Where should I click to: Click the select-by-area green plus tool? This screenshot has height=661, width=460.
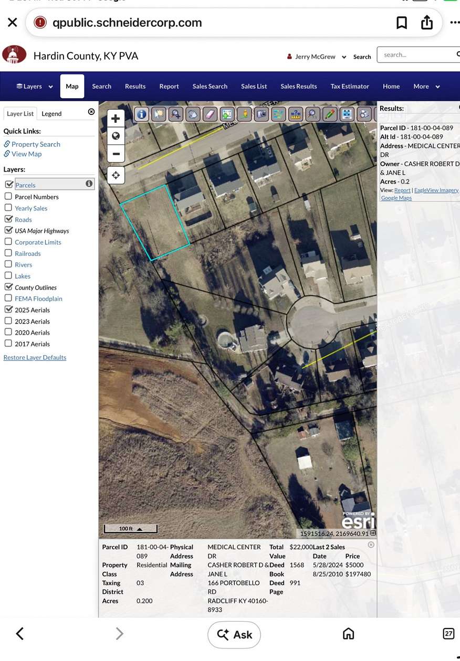pyautogui.click(x=227, y=114)
